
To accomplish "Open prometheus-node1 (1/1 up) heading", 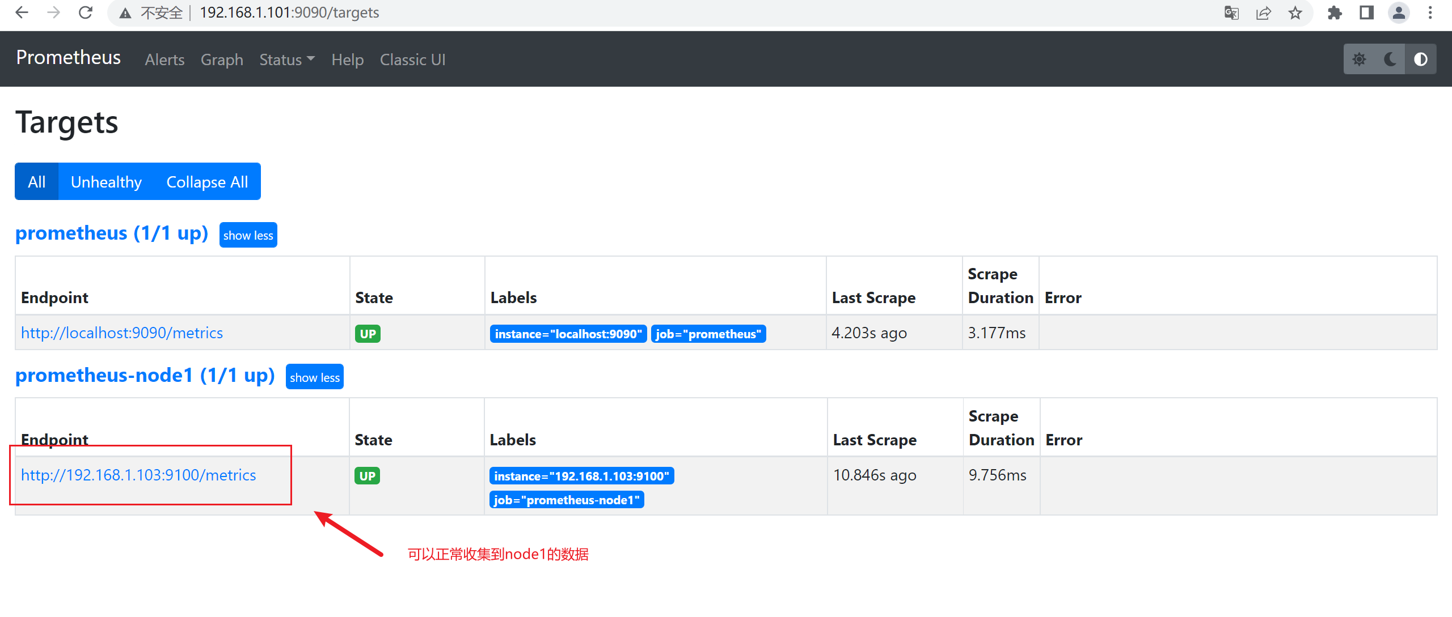I will 145,376.
